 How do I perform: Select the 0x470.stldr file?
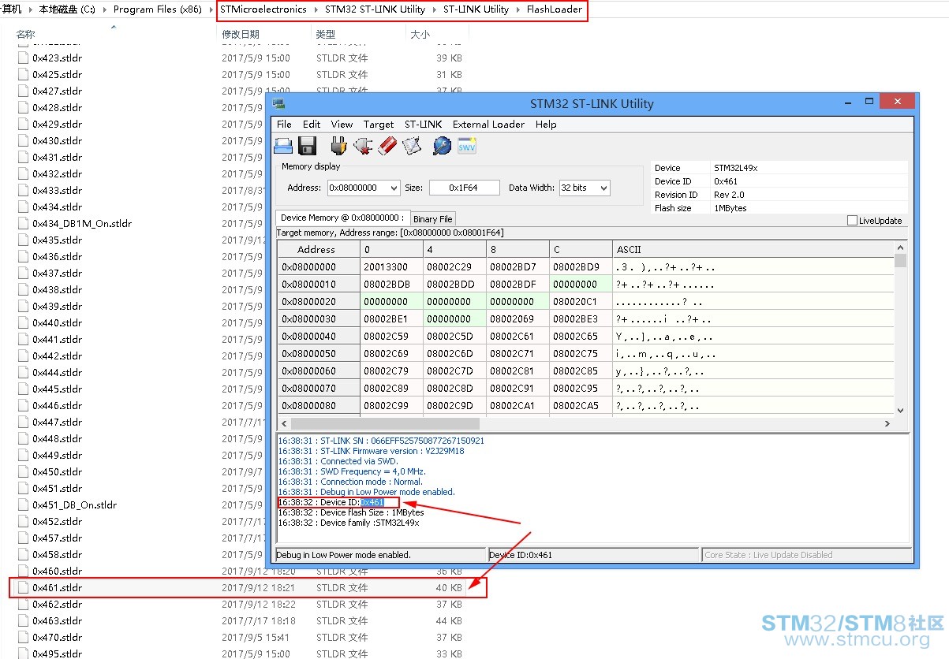57,637
